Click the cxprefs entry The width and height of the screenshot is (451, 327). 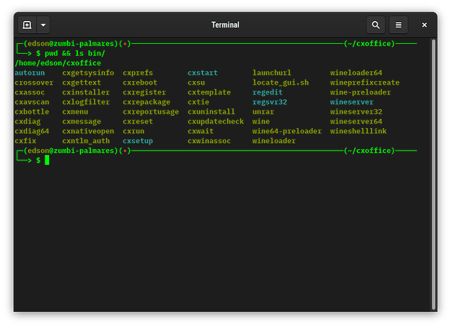coord(137,73)
